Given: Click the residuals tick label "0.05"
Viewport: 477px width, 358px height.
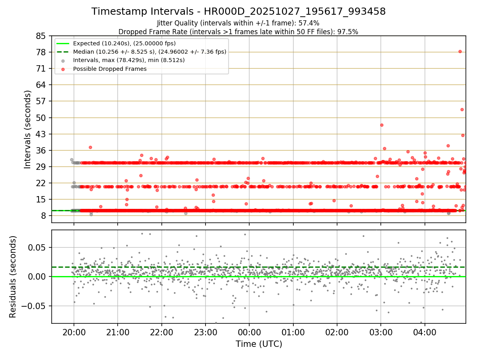Looking at the screenshot, I should [x=37, y=247].
